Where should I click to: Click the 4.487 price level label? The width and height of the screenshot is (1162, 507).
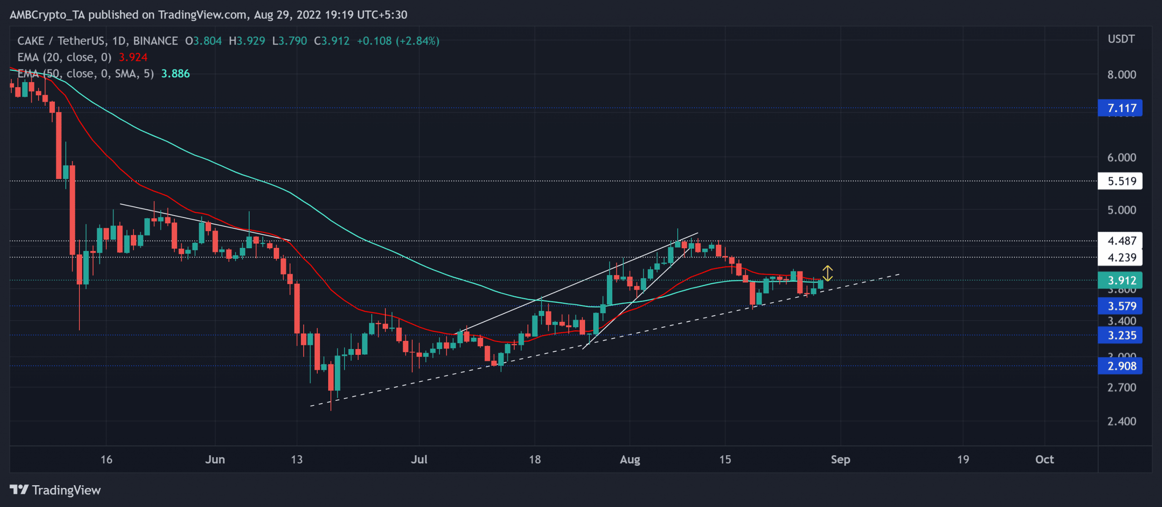[1120, 241]
